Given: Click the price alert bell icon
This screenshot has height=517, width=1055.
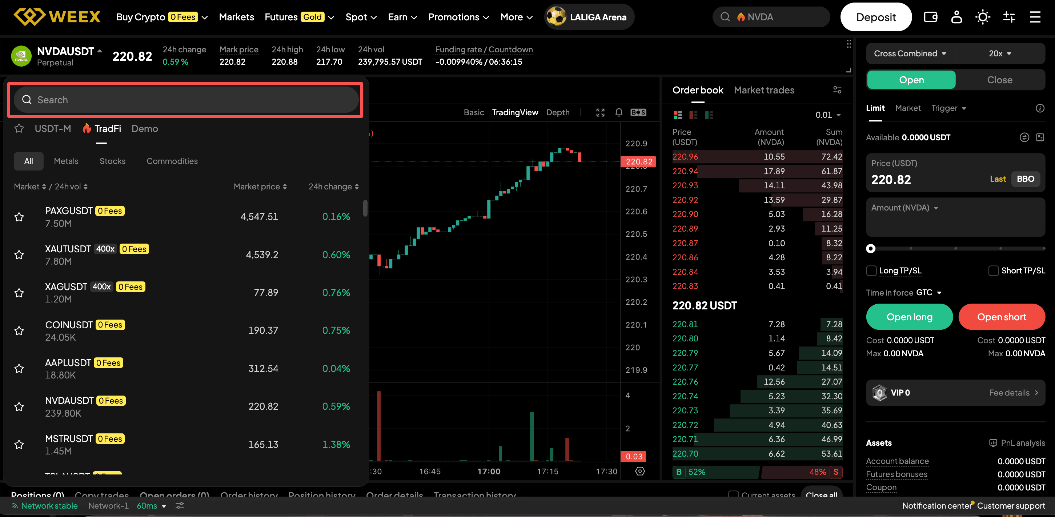Looking at the screenshot, I should [x=619, y=112].
